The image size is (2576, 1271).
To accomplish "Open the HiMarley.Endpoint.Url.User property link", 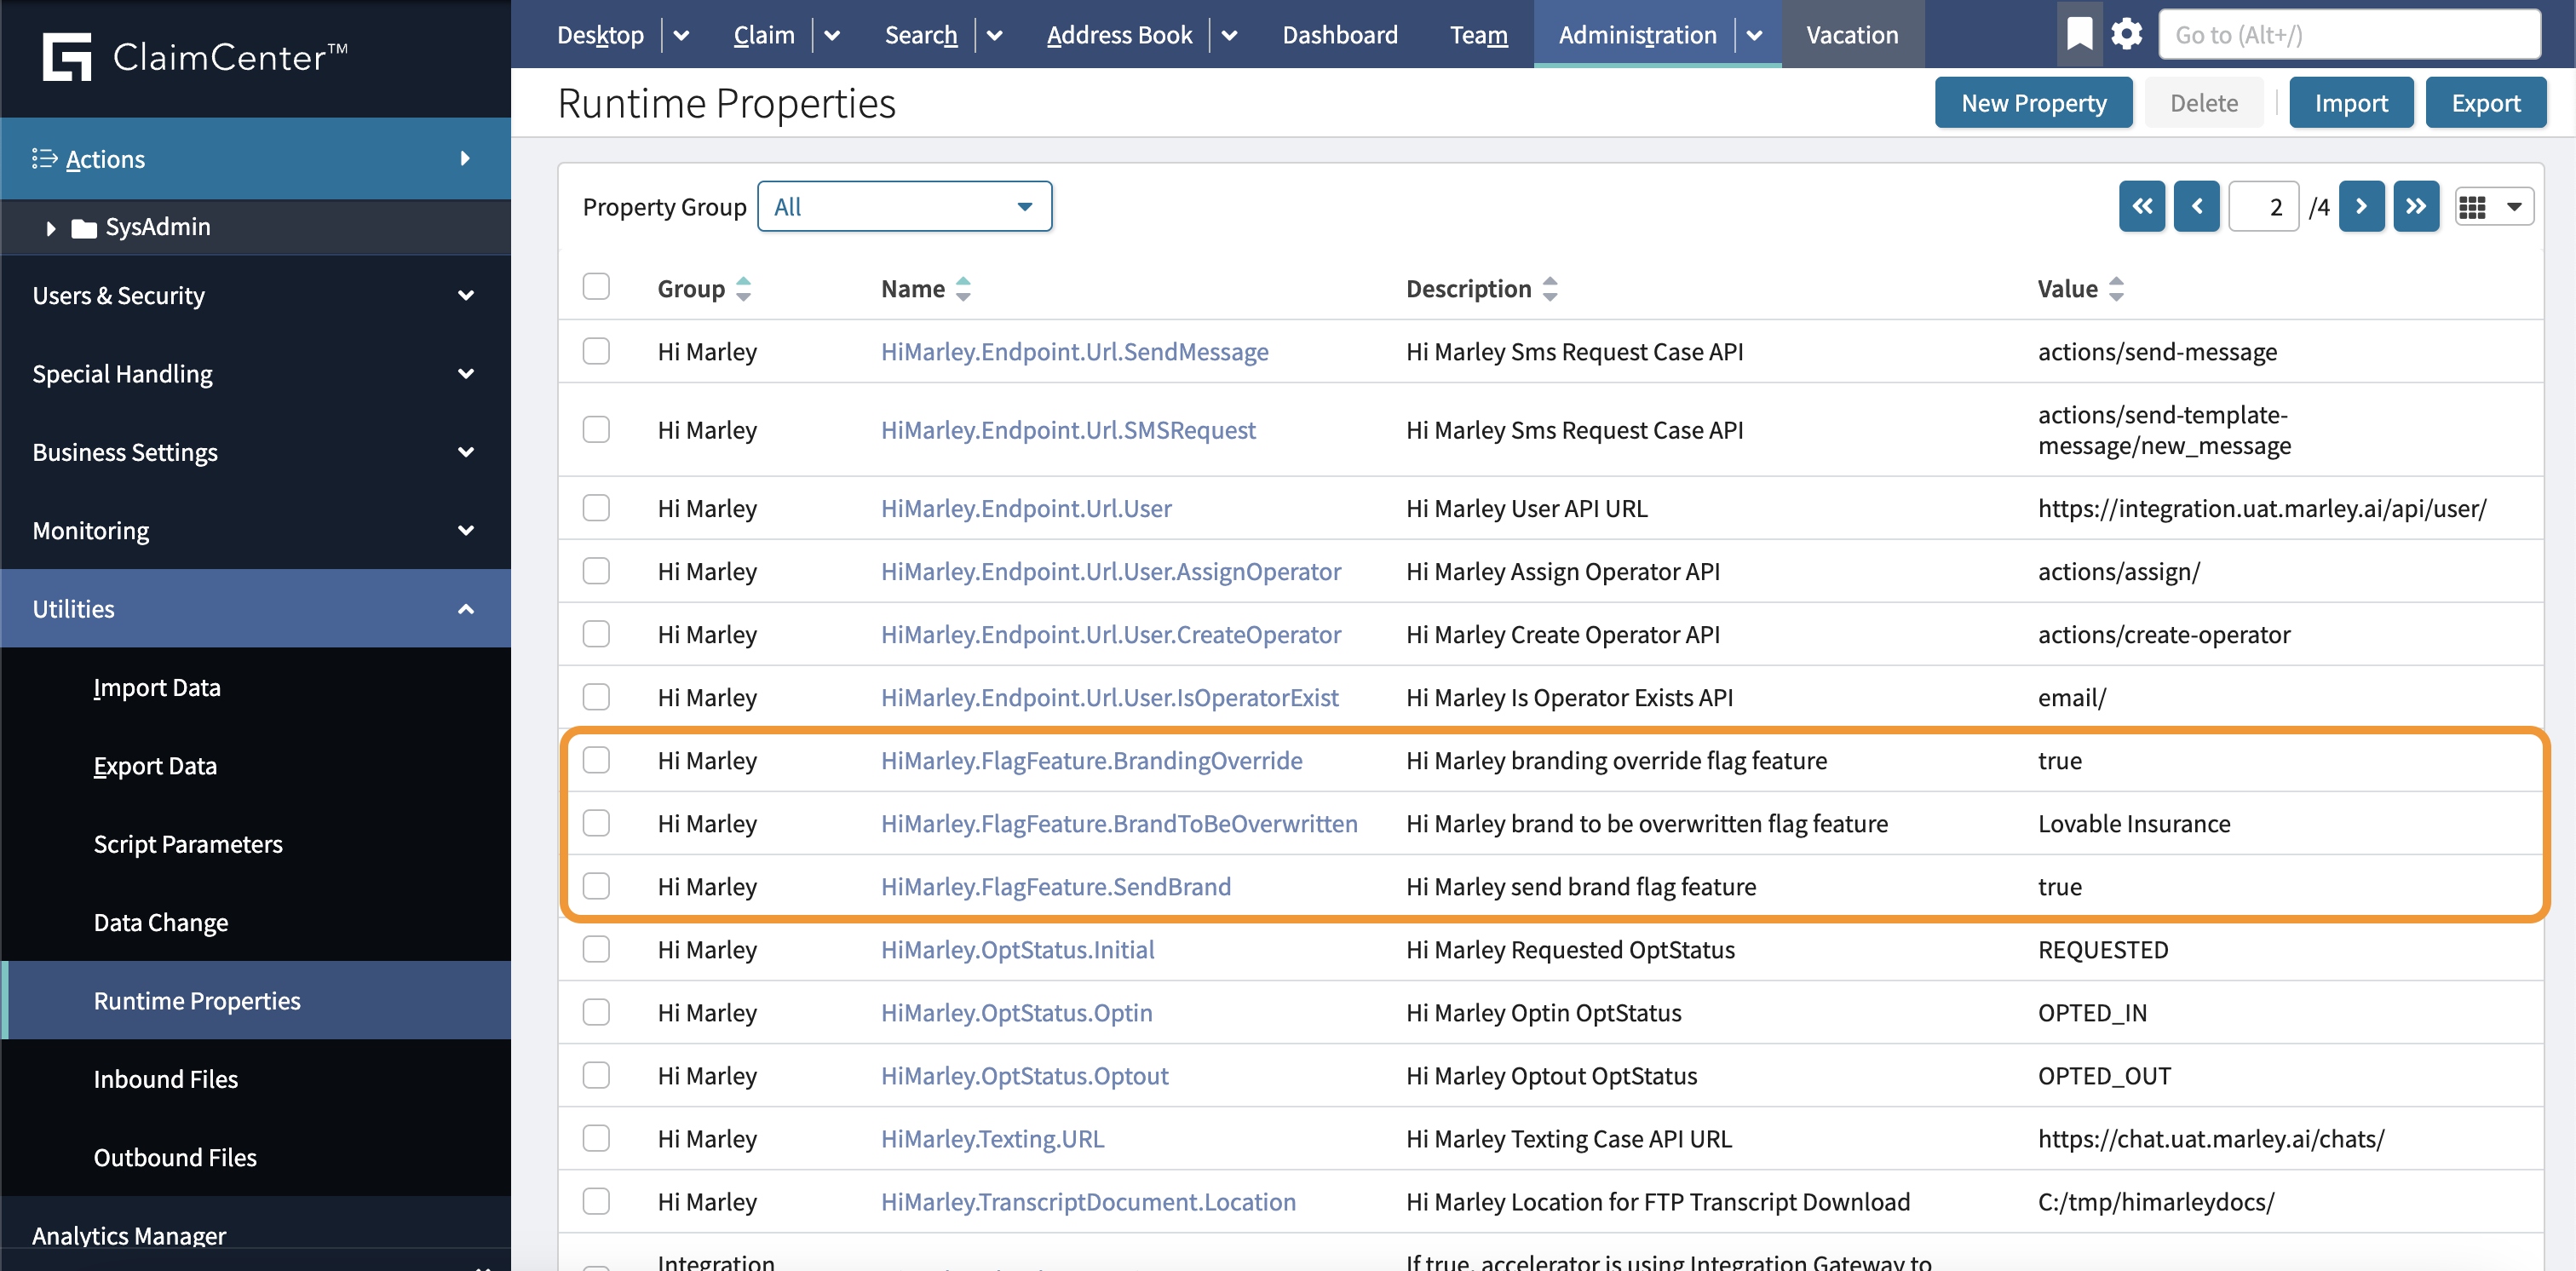I will 1026,508.
